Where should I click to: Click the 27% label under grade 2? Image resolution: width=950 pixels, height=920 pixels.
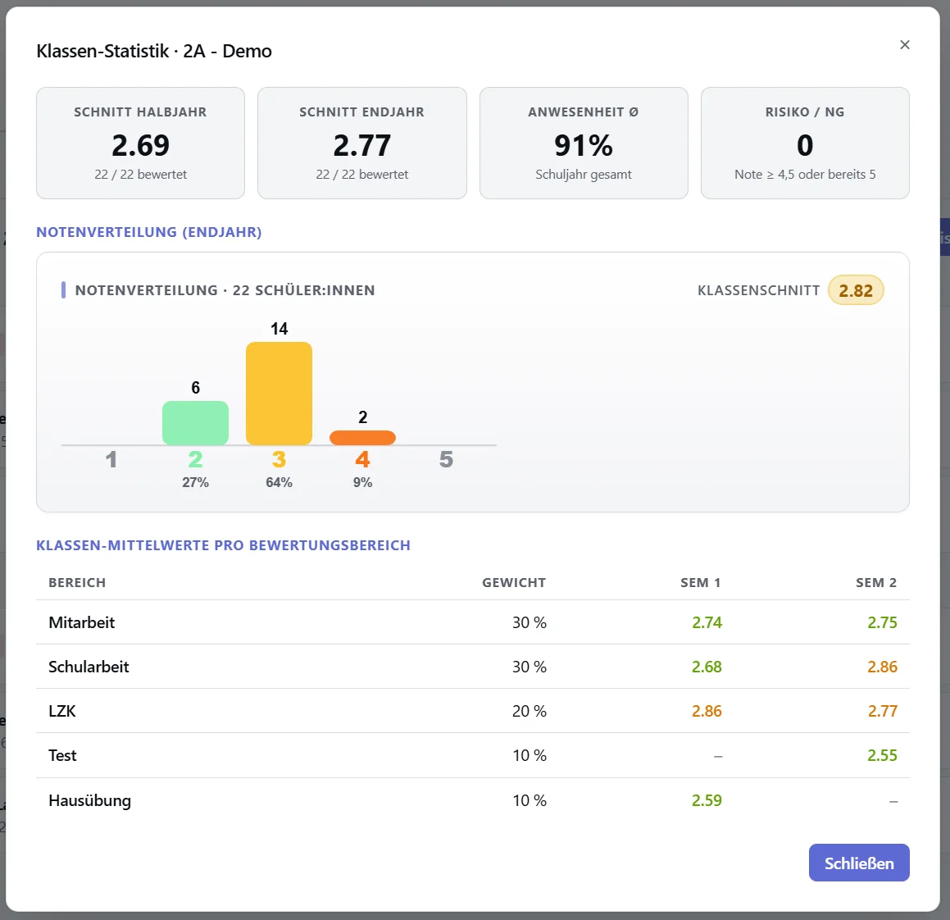(195, 482)
